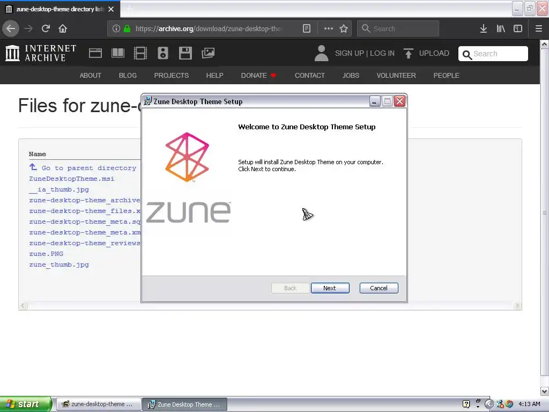
Task: Open page actions three-dot menu
Action: [x=329, y=28]
